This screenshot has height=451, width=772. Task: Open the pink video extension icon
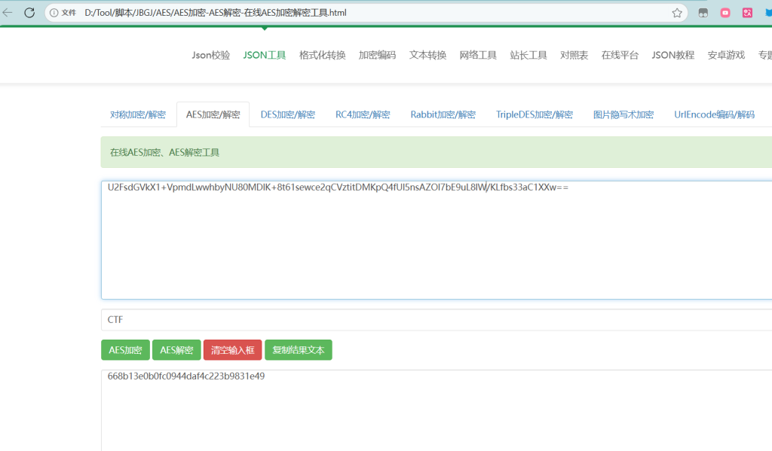click(725, 13)
